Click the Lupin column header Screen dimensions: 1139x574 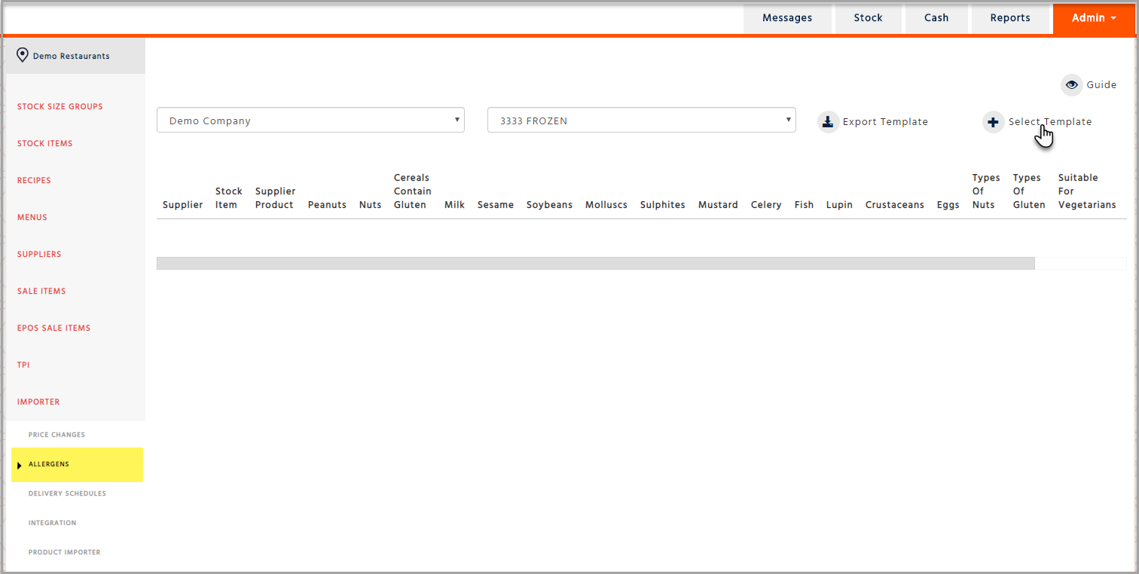[x=839, y=205]
